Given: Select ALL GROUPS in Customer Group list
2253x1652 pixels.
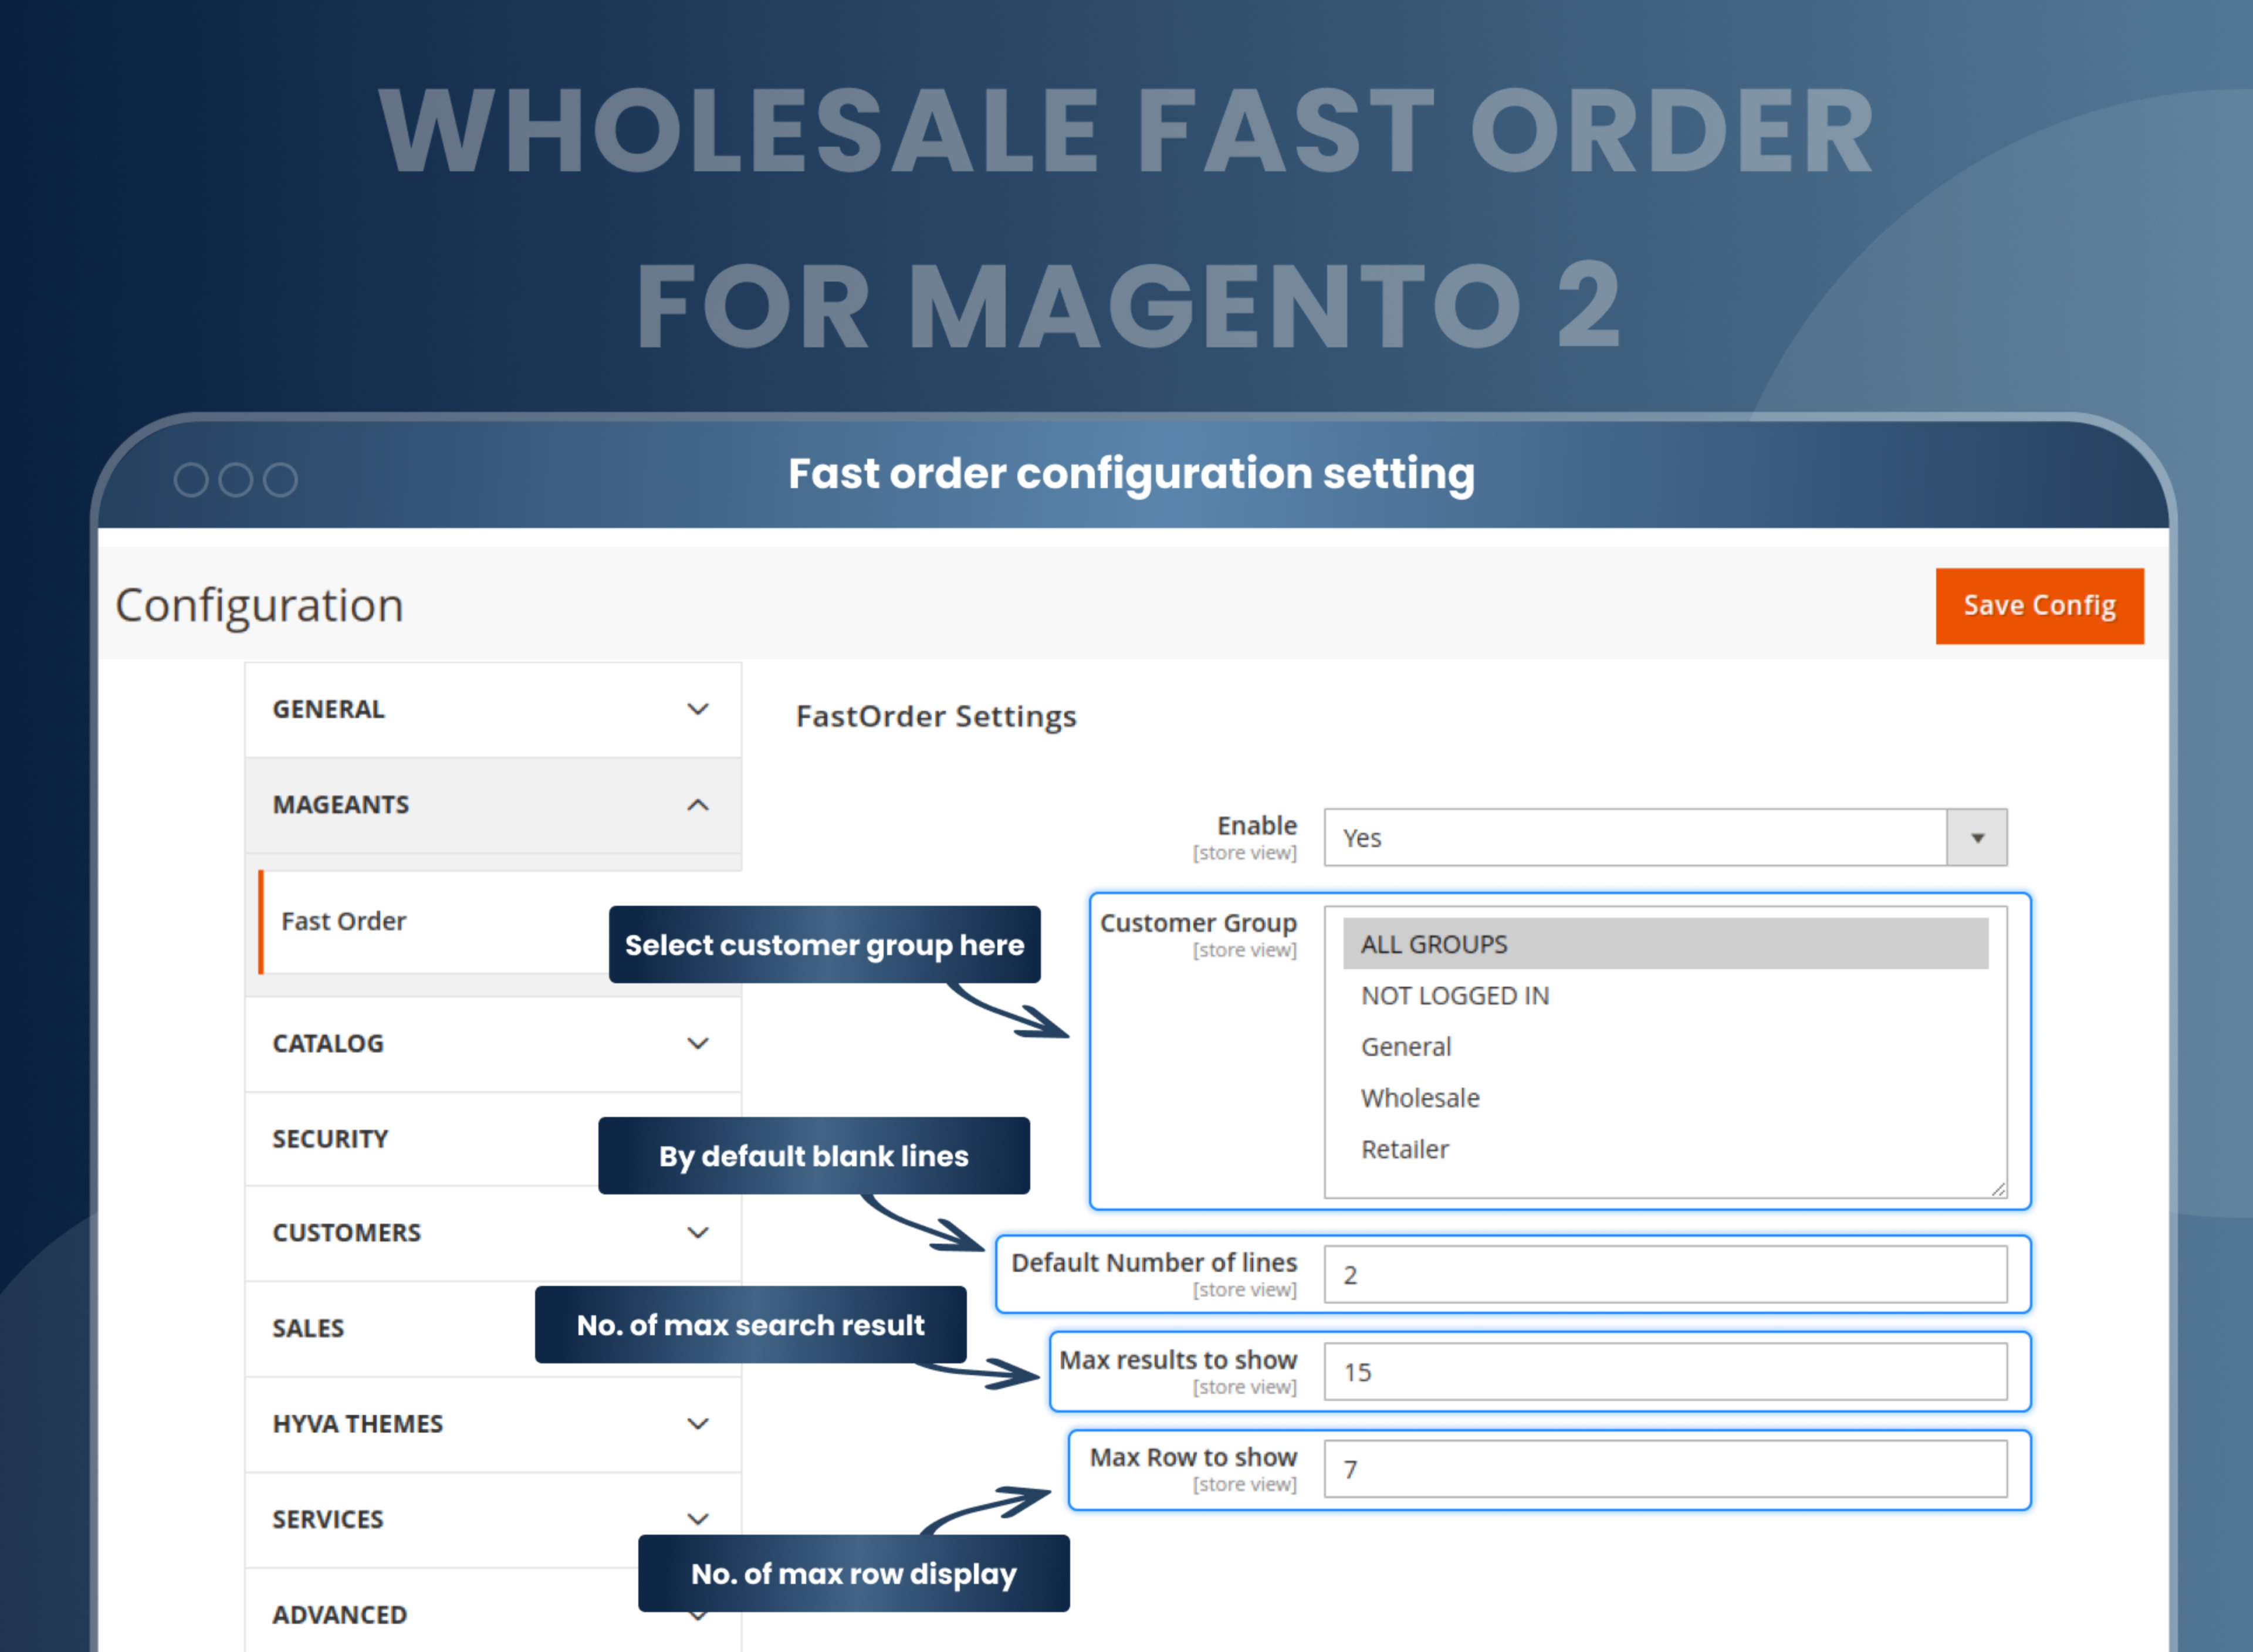Looking at the screenshot, I should point(1432,943).
